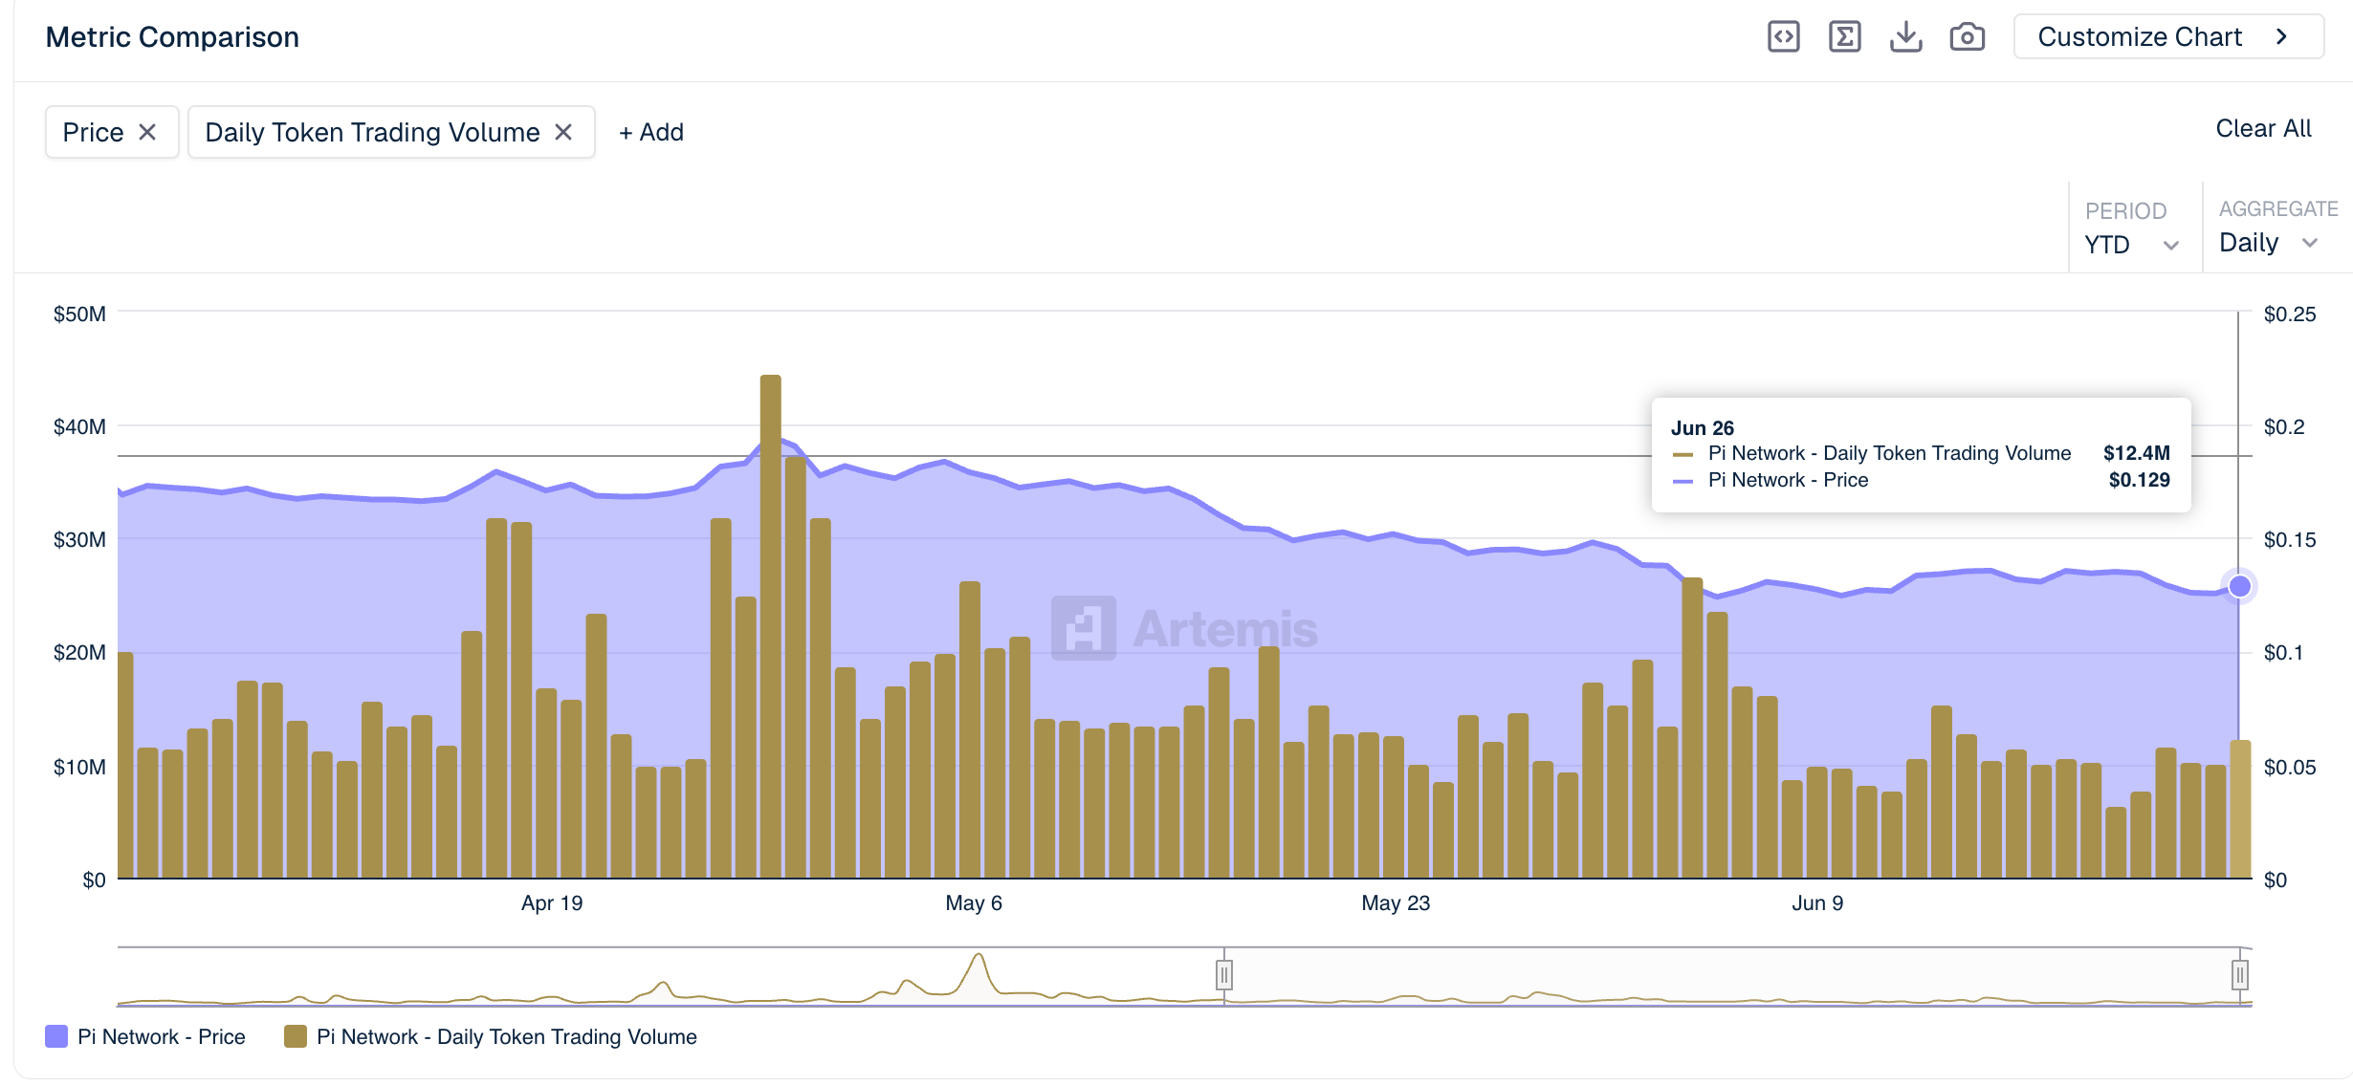2353x1086 pixels.
Task: Click the $10M left axis label
Action: pyautogui.click(x=79, y=768)
